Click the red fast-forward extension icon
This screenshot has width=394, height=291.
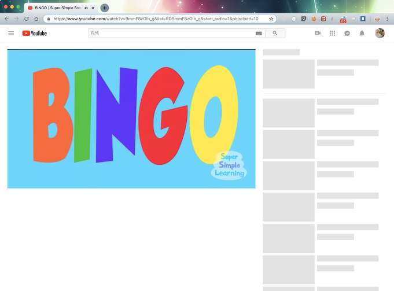323,19
